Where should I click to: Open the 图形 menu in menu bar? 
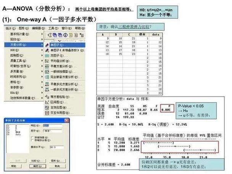24,28
